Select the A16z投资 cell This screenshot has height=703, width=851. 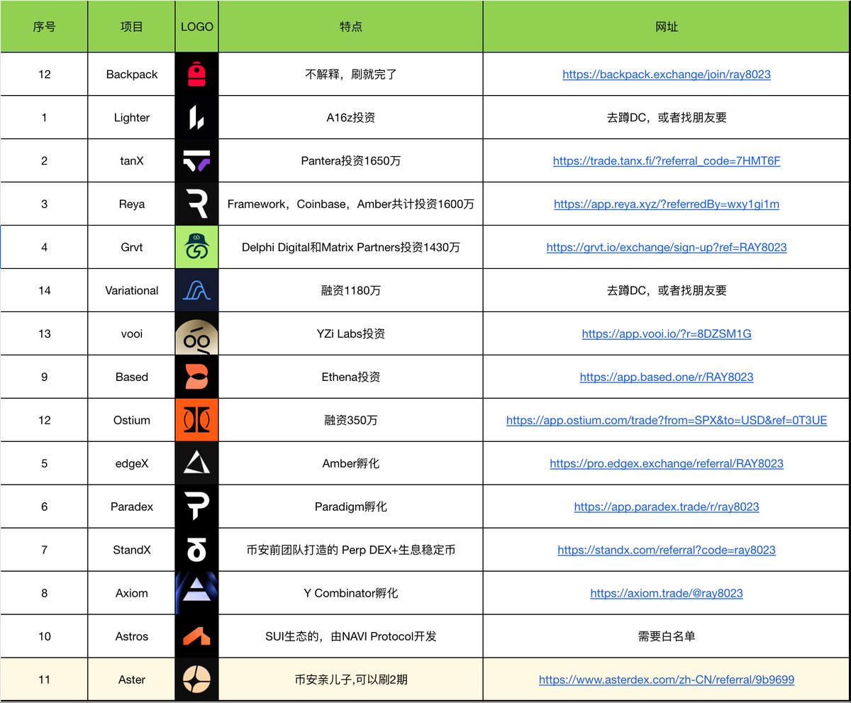click(350, 118)
